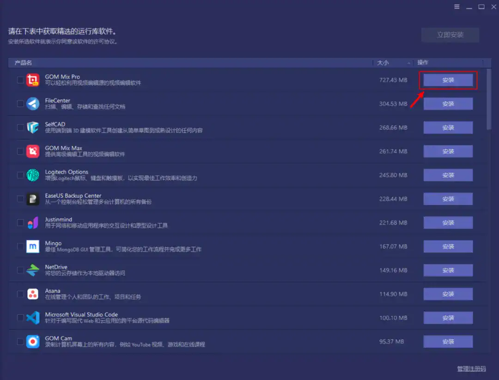Install SelfCAD with 安装 button
This screenshot has height=380, width=499.
(448, 127)
